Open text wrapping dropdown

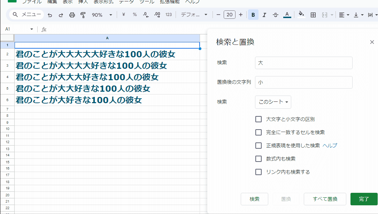(372, 15)
